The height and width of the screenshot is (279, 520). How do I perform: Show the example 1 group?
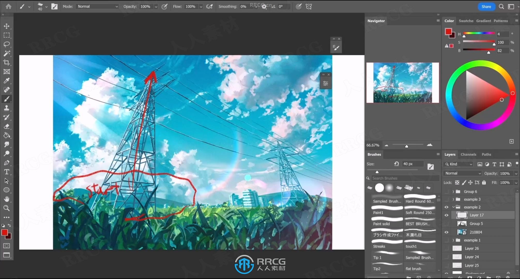(446, 240)
